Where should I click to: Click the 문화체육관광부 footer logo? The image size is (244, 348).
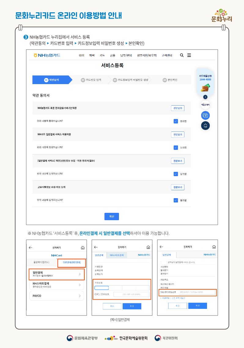(x=82, y=338)
